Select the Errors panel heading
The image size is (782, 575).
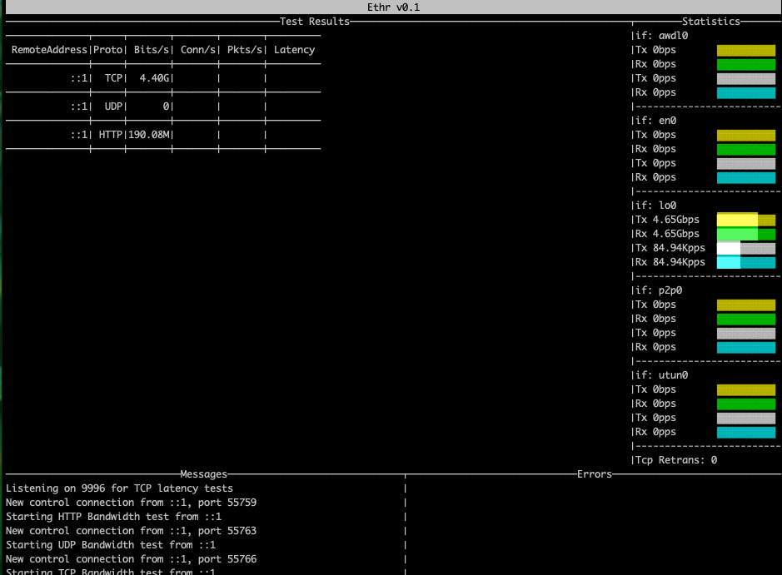click(595, 473)
